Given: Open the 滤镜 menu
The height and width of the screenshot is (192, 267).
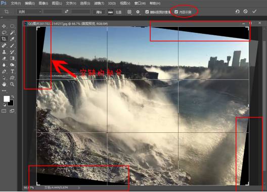Looking at the screenshot, I should pos(99,3).
